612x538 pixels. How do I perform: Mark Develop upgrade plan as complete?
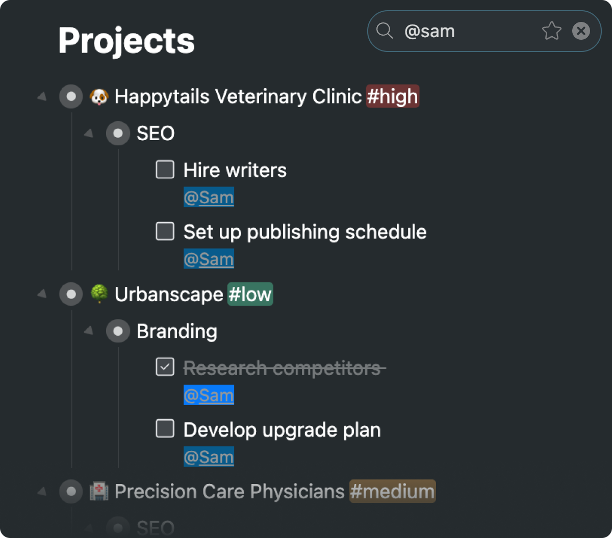pyautogui.click(x=165, y=429)
